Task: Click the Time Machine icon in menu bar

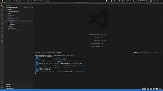Action: (x=114, y=1)
